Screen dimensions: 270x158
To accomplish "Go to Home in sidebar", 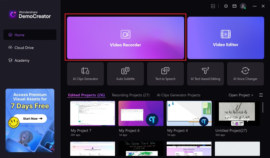I will pyautogui.click(x=30, y=35).
